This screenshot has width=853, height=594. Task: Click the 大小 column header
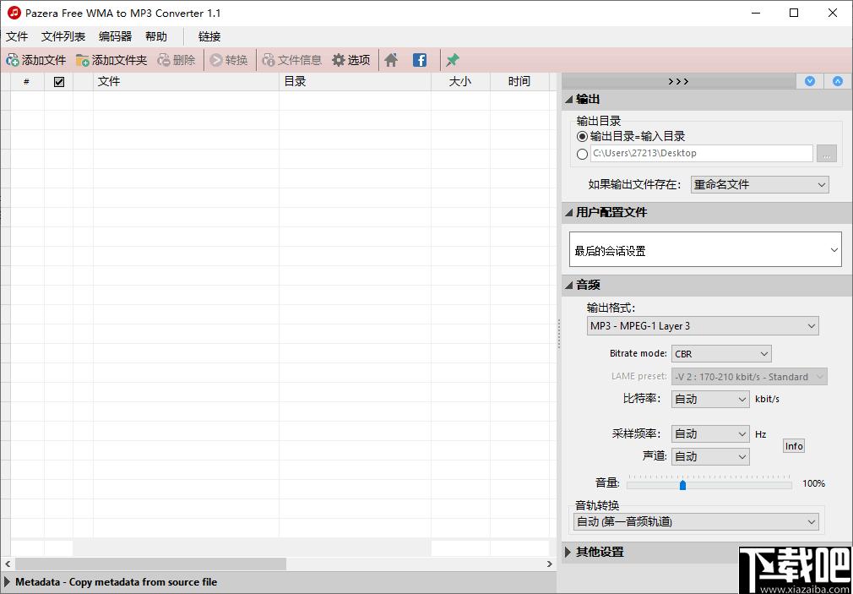[x=461, y=82]
